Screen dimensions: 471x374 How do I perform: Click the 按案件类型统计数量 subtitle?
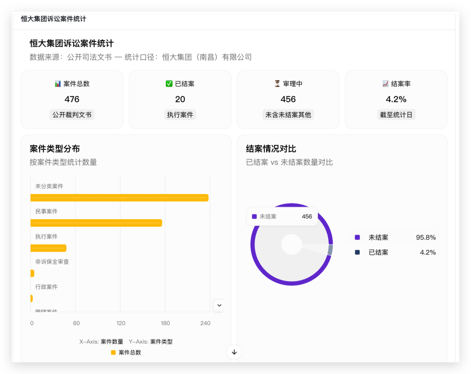pyautogui.click(x=63, y=163)
